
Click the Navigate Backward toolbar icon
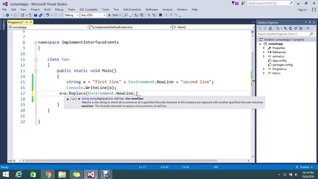pyautogui.click(x=7, y=15)
